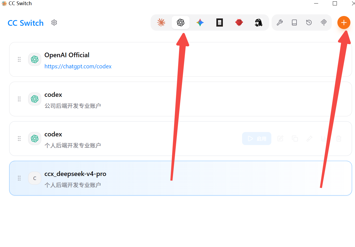
Task: Switch to the Claude starburst app tab
Action: pyautogui.click(x=161, y=23)
